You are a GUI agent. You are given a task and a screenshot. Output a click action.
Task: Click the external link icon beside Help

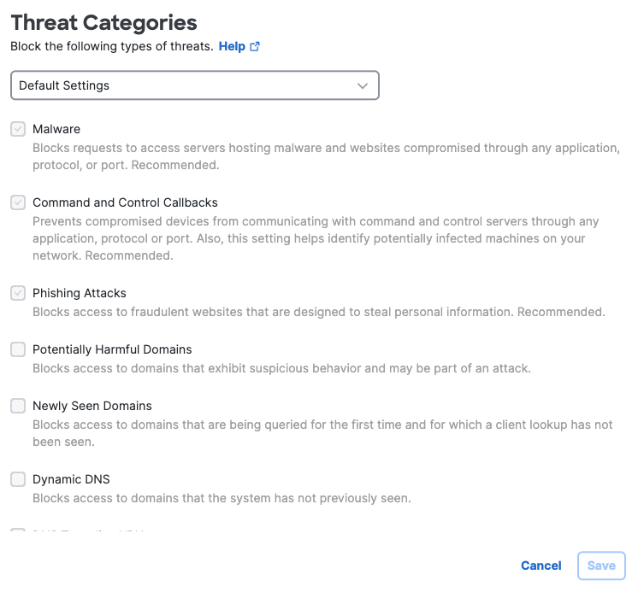(x=255, y=46)
